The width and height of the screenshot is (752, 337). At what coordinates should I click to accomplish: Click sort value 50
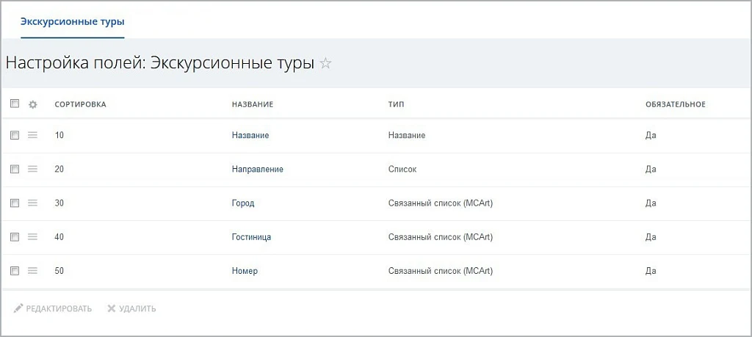point(59,271)
